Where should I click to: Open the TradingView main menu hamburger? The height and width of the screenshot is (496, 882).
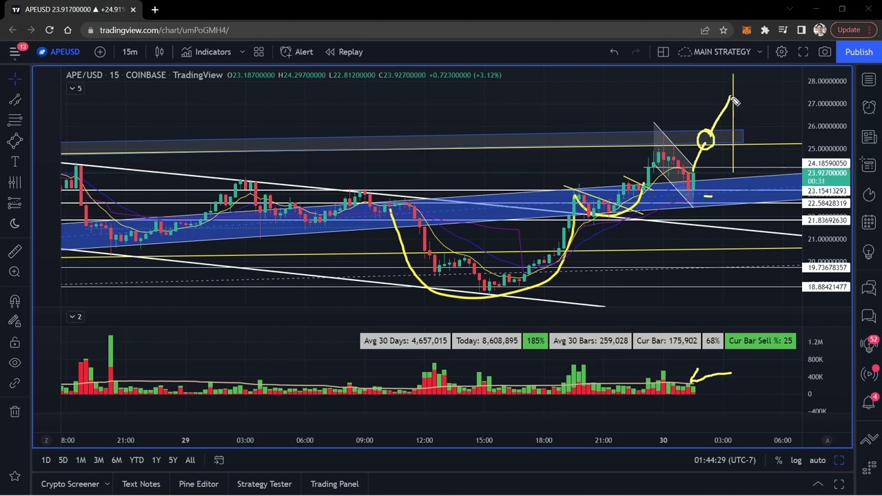(14, 52)
